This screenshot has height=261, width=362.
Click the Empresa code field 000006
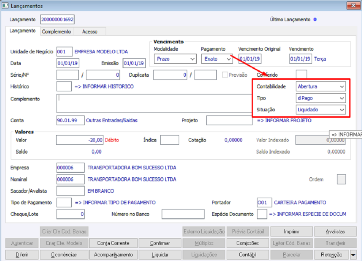[71, 168]
